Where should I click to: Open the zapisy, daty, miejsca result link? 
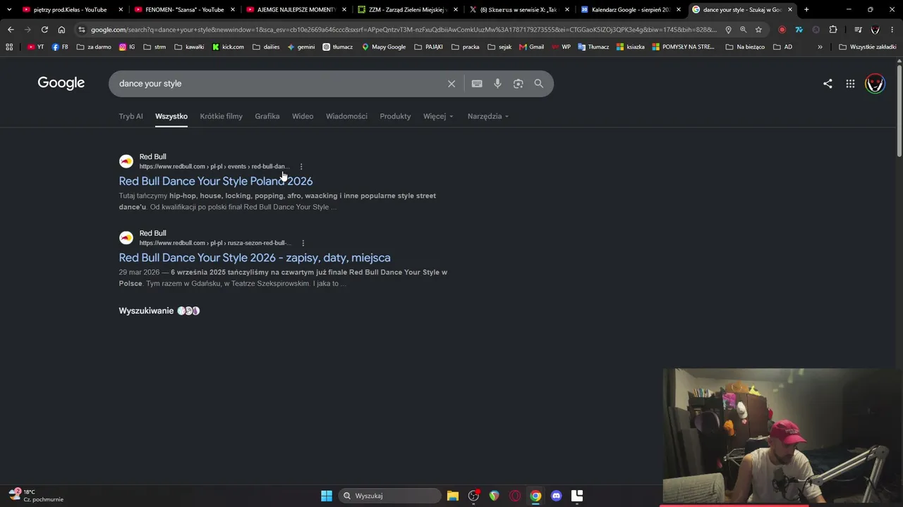pos(255,258)
